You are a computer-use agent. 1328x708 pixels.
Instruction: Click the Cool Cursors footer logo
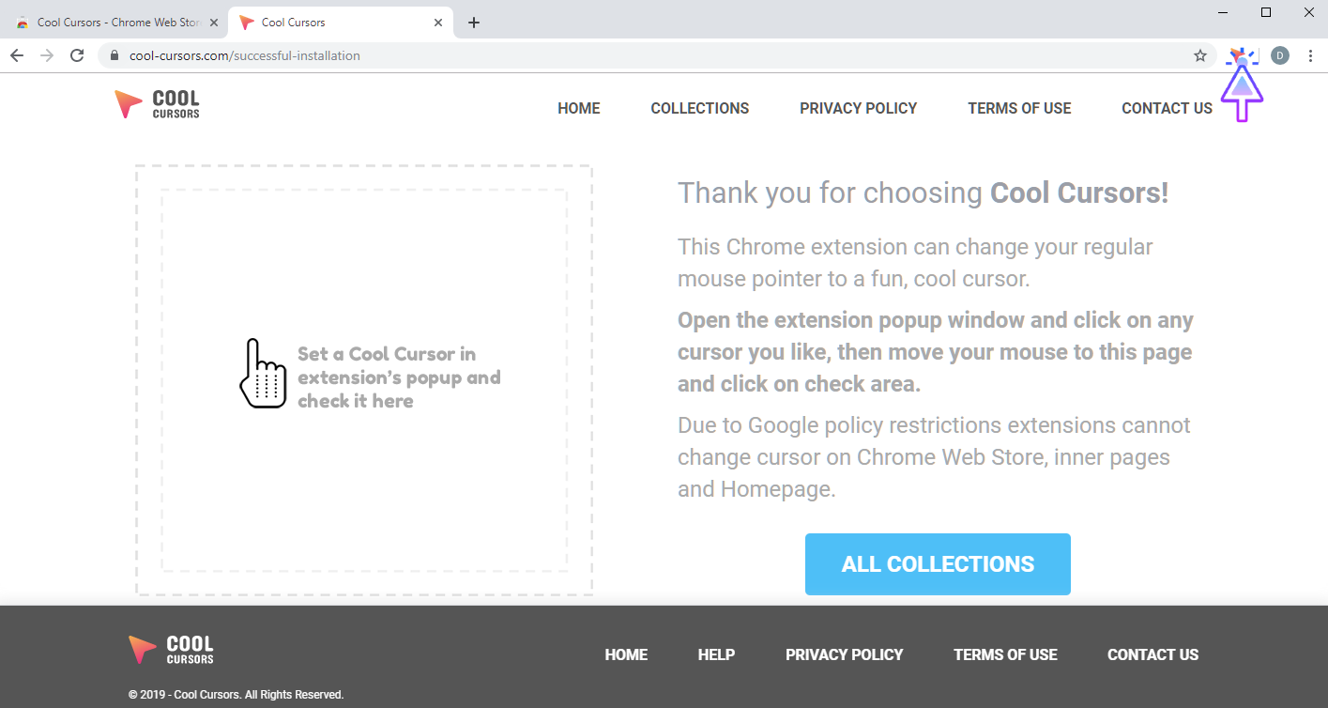pyautogui.click(x=172, y=650)
